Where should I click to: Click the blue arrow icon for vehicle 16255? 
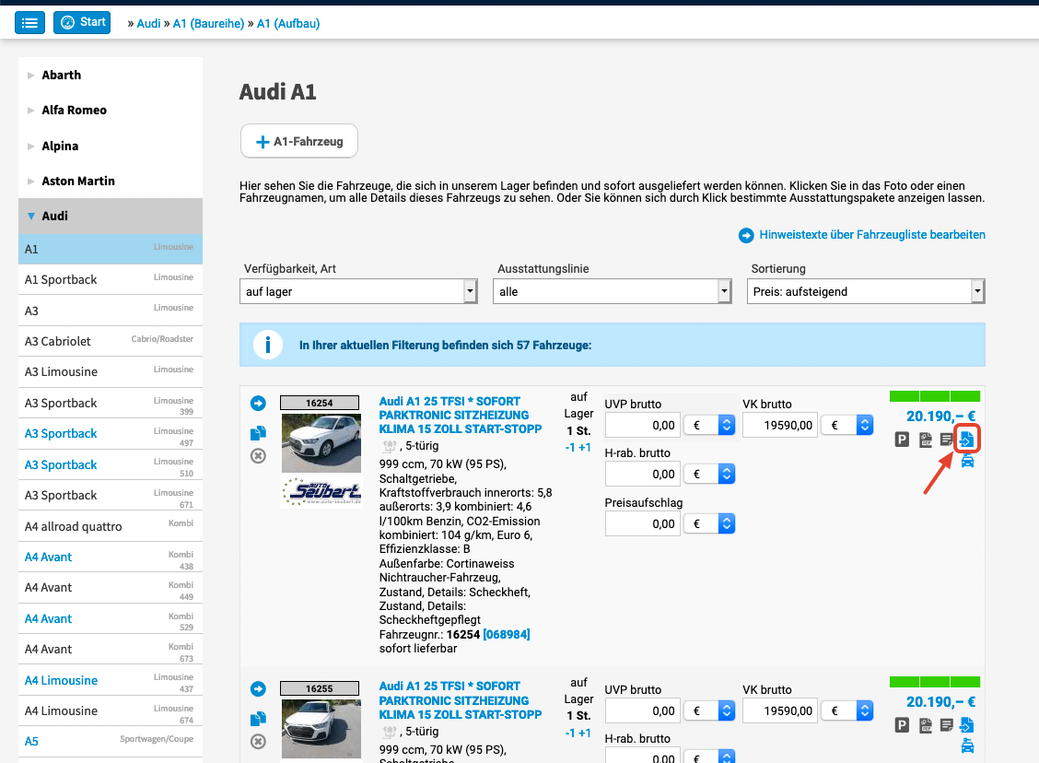point(258,688)
